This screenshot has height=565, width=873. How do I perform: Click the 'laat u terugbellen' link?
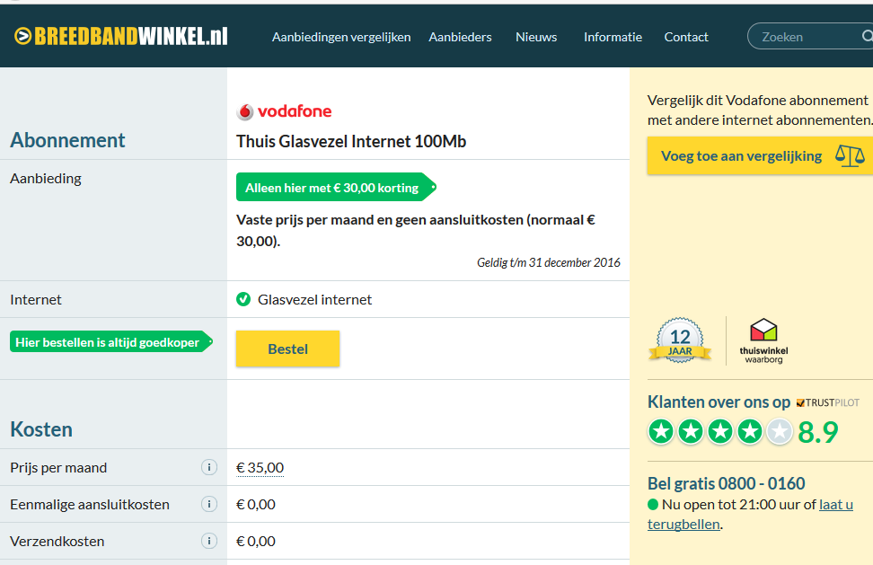(x=750, y=515)
